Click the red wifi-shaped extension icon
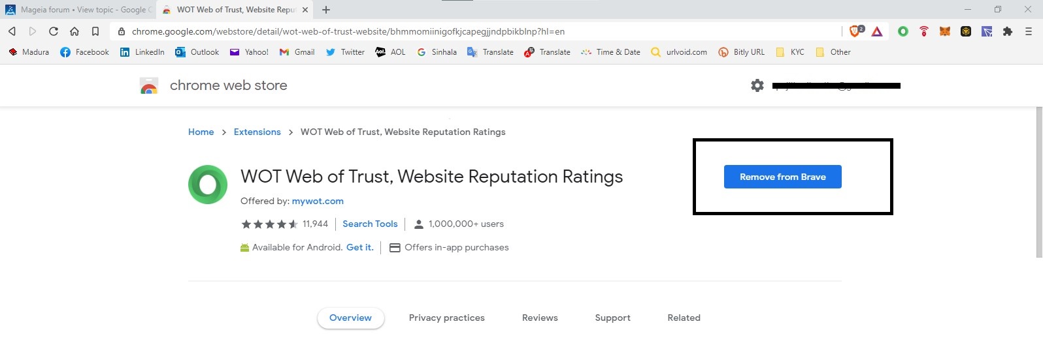Viewport: 1043px width, 343px height. 924,31
